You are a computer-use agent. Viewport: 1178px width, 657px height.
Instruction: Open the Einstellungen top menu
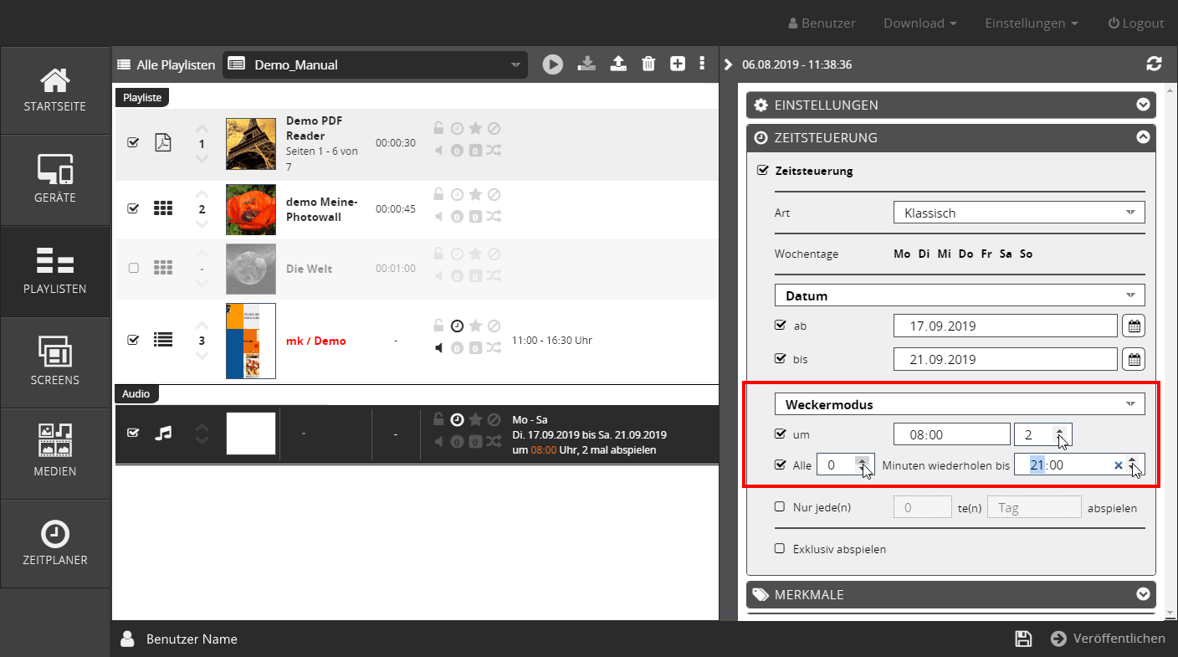(x=1031, y=23)
